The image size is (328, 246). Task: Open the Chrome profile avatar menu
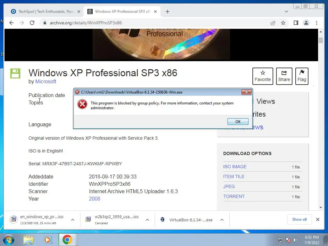pyautogui.click(x=306, y=23)
